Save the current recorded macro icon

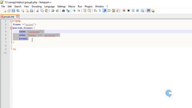click(x=142, y=11)
